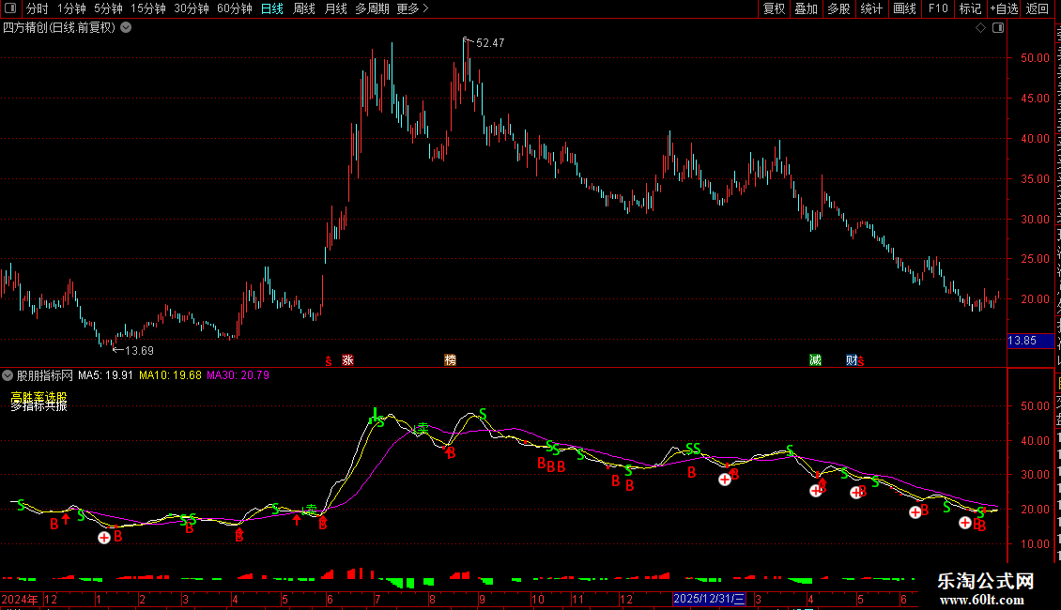Click MA30: 20.79 indicator value
The height and width of the screenshot is (610, 1061).
pos(238,375)
